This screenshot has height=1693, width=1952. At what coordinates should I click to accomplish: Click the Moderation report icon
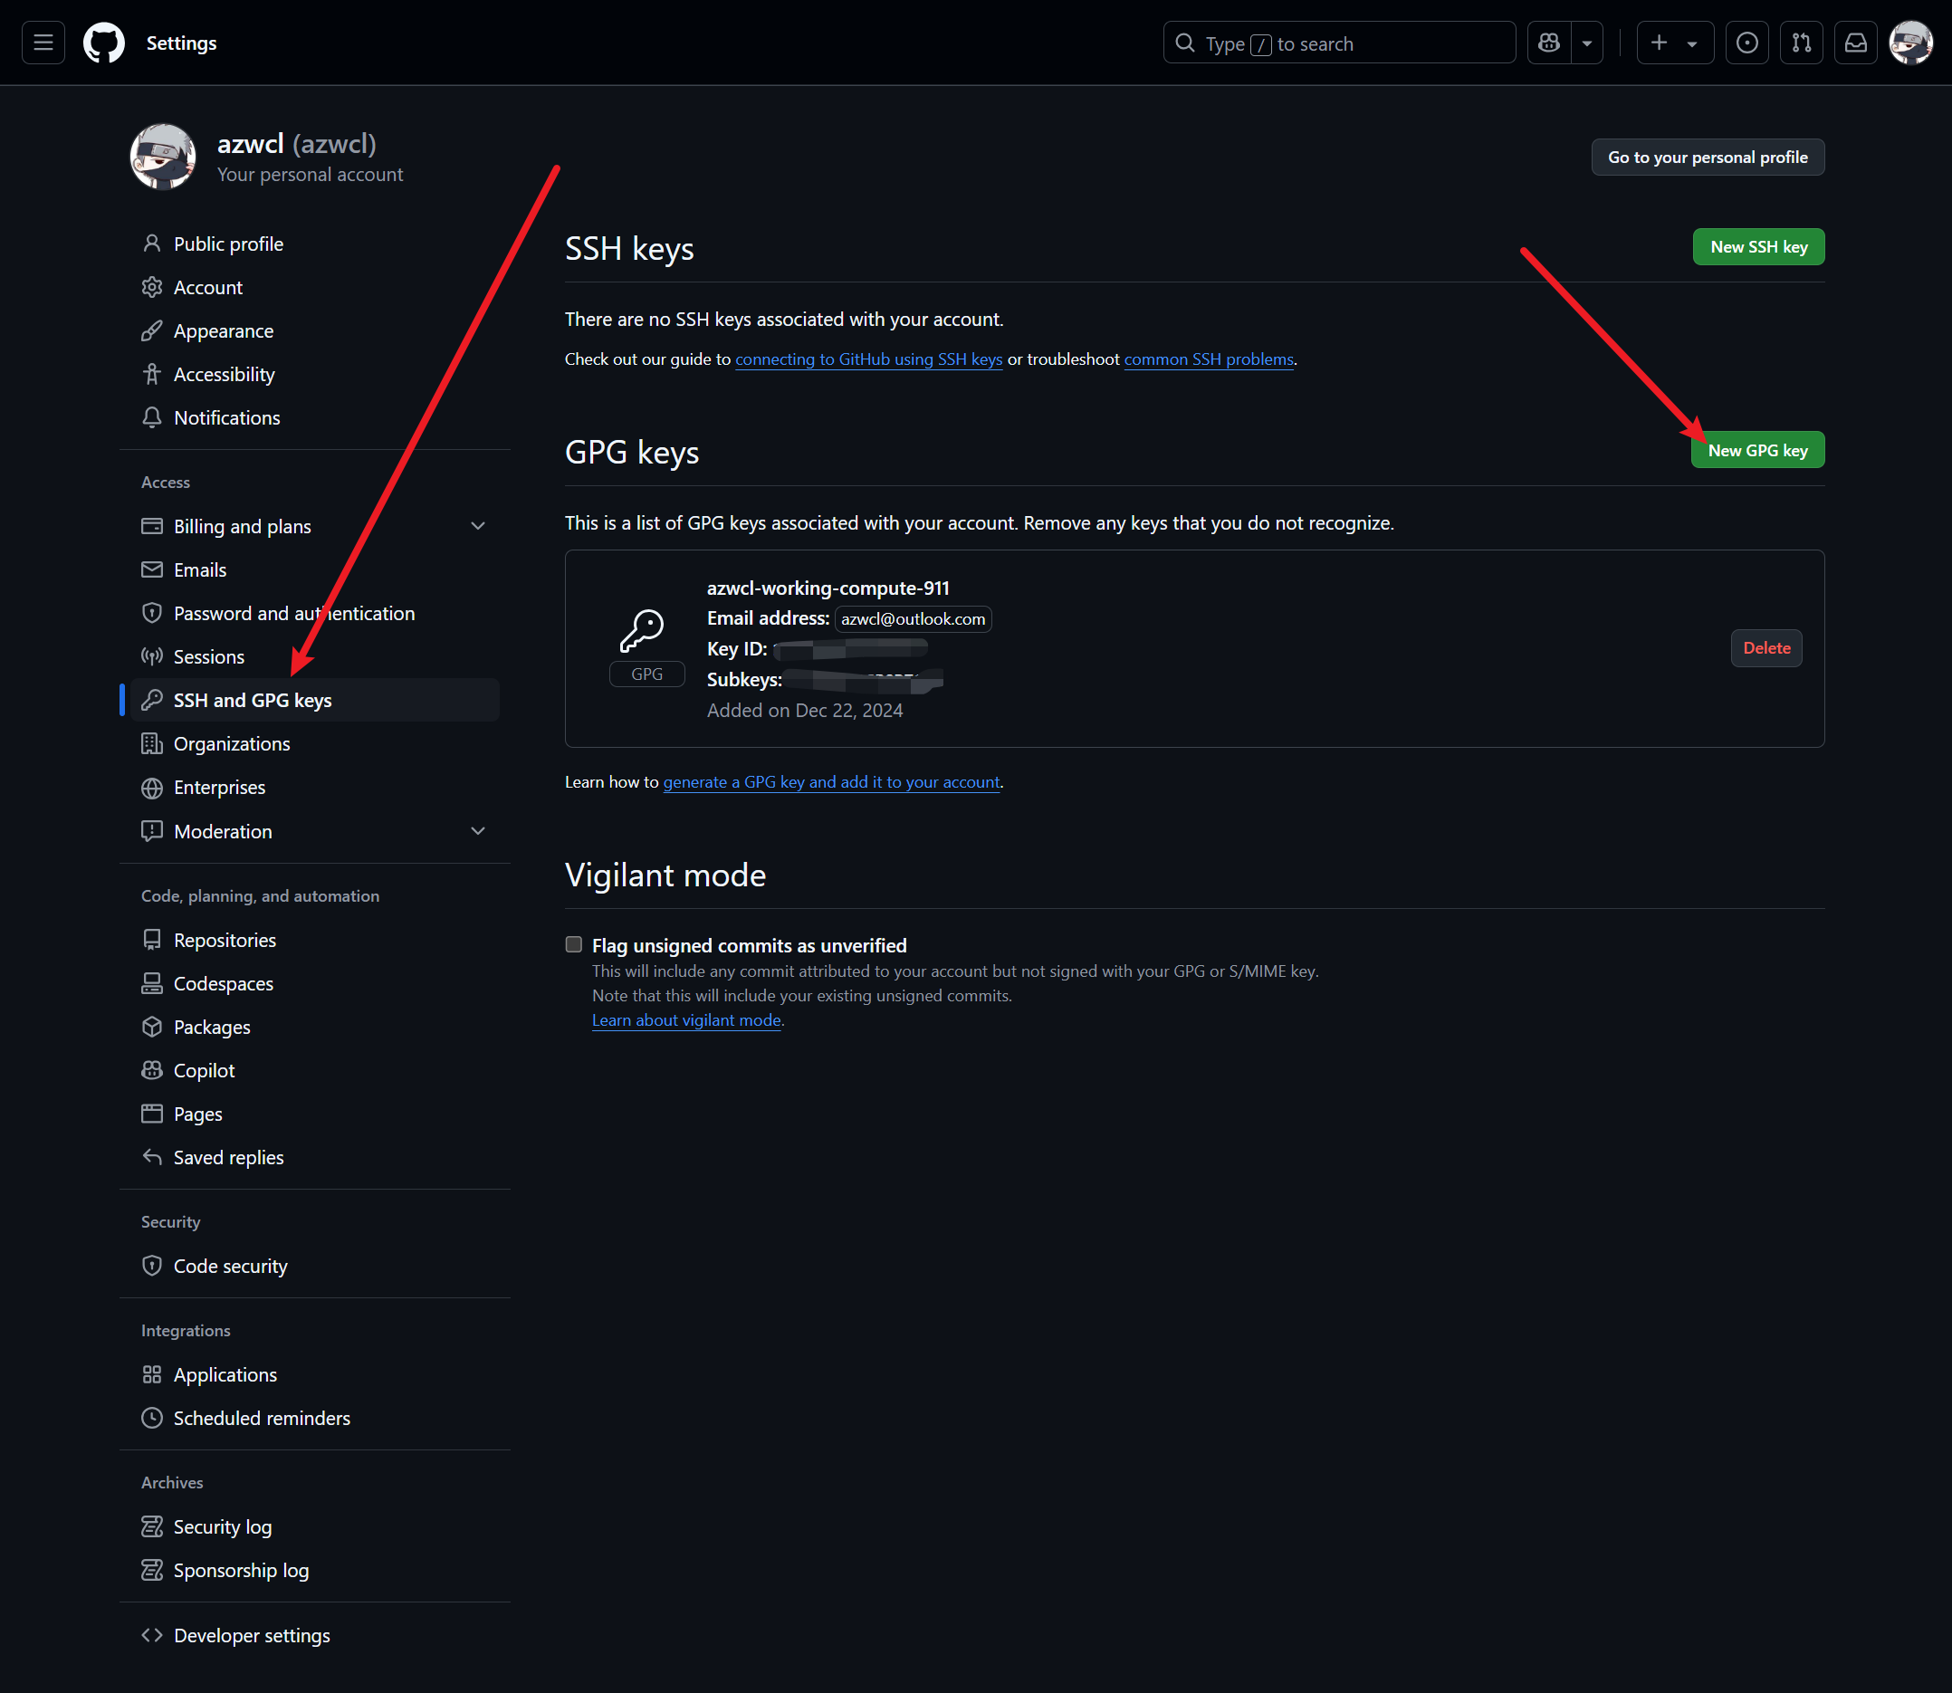click(x=152, y=831)
